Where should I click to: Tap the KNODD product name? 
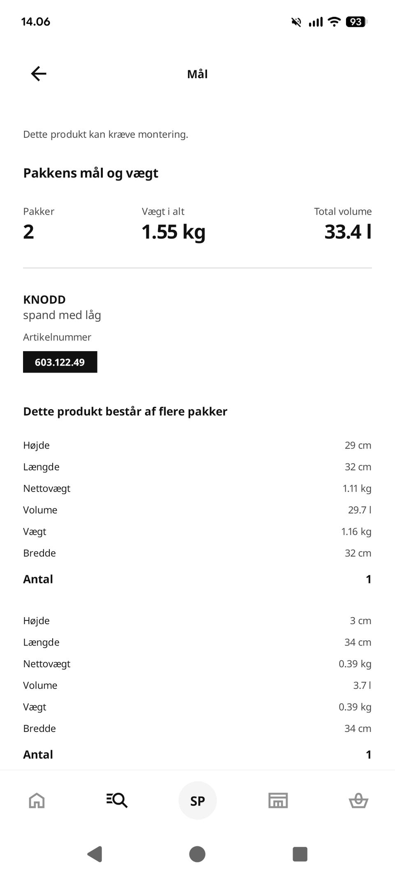(x=44, y=300)
